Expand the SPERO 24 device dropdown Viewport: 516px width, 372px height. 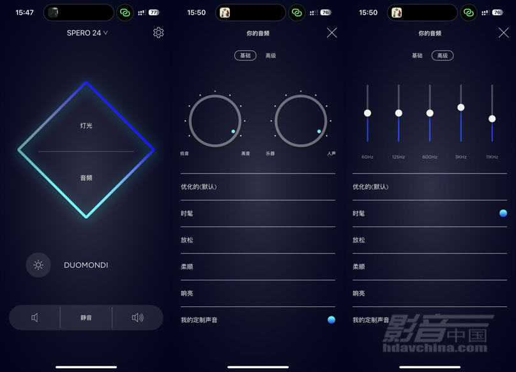[87, 33]
